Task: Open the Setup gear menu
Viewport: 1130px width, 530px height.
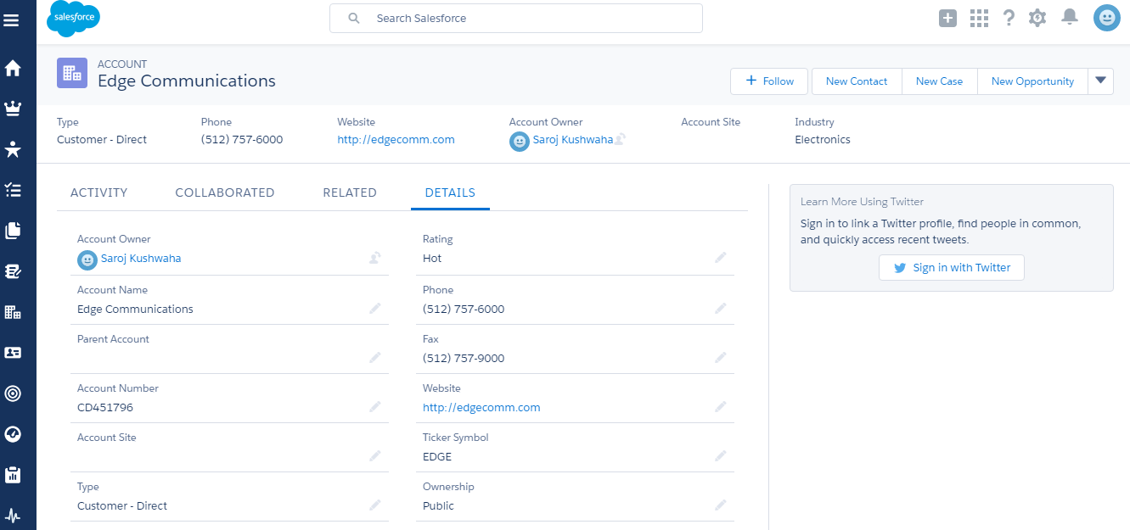Action: pyautogui.click(x=1037, y=18)
